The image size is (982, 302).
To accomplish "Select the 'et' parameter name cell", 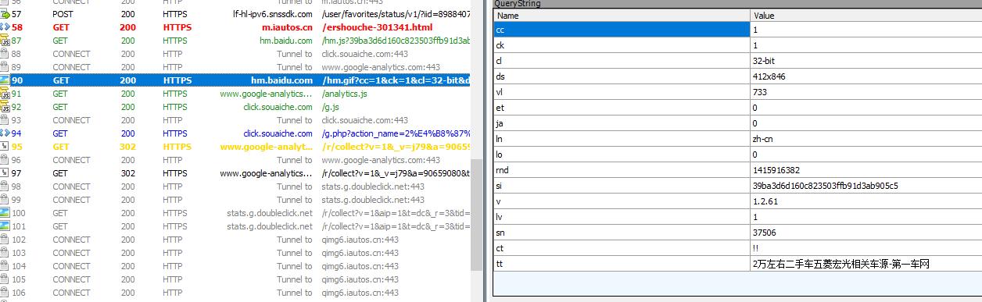I will click(x=622, y=108).
